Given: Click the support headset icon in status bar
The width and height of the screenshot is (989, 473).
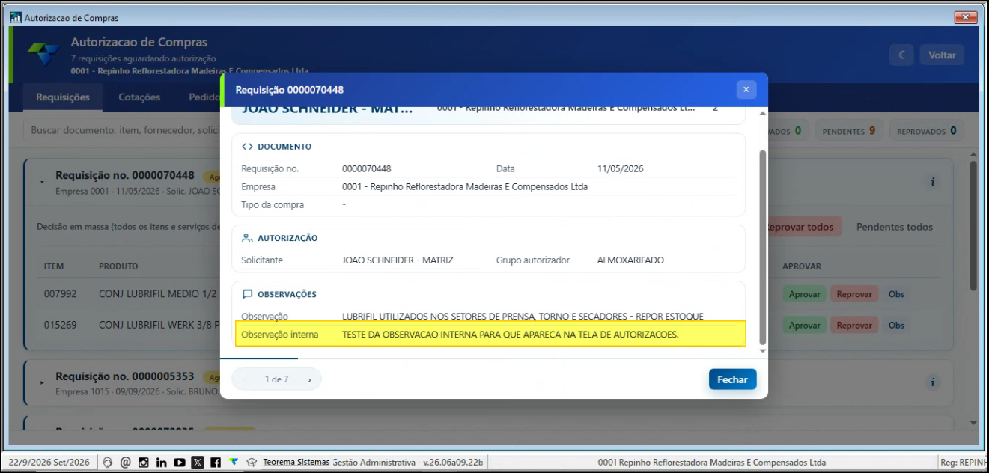Looking at the screenshot, I should pos(108,463).
